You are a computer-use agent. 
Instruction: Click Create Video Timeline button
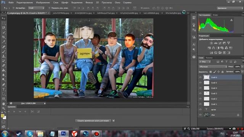tap(93, 121)
